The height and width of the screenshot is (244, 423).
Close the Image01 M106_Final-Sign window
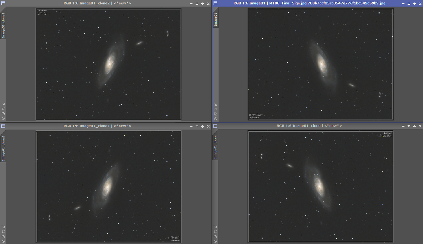point(420,4)
